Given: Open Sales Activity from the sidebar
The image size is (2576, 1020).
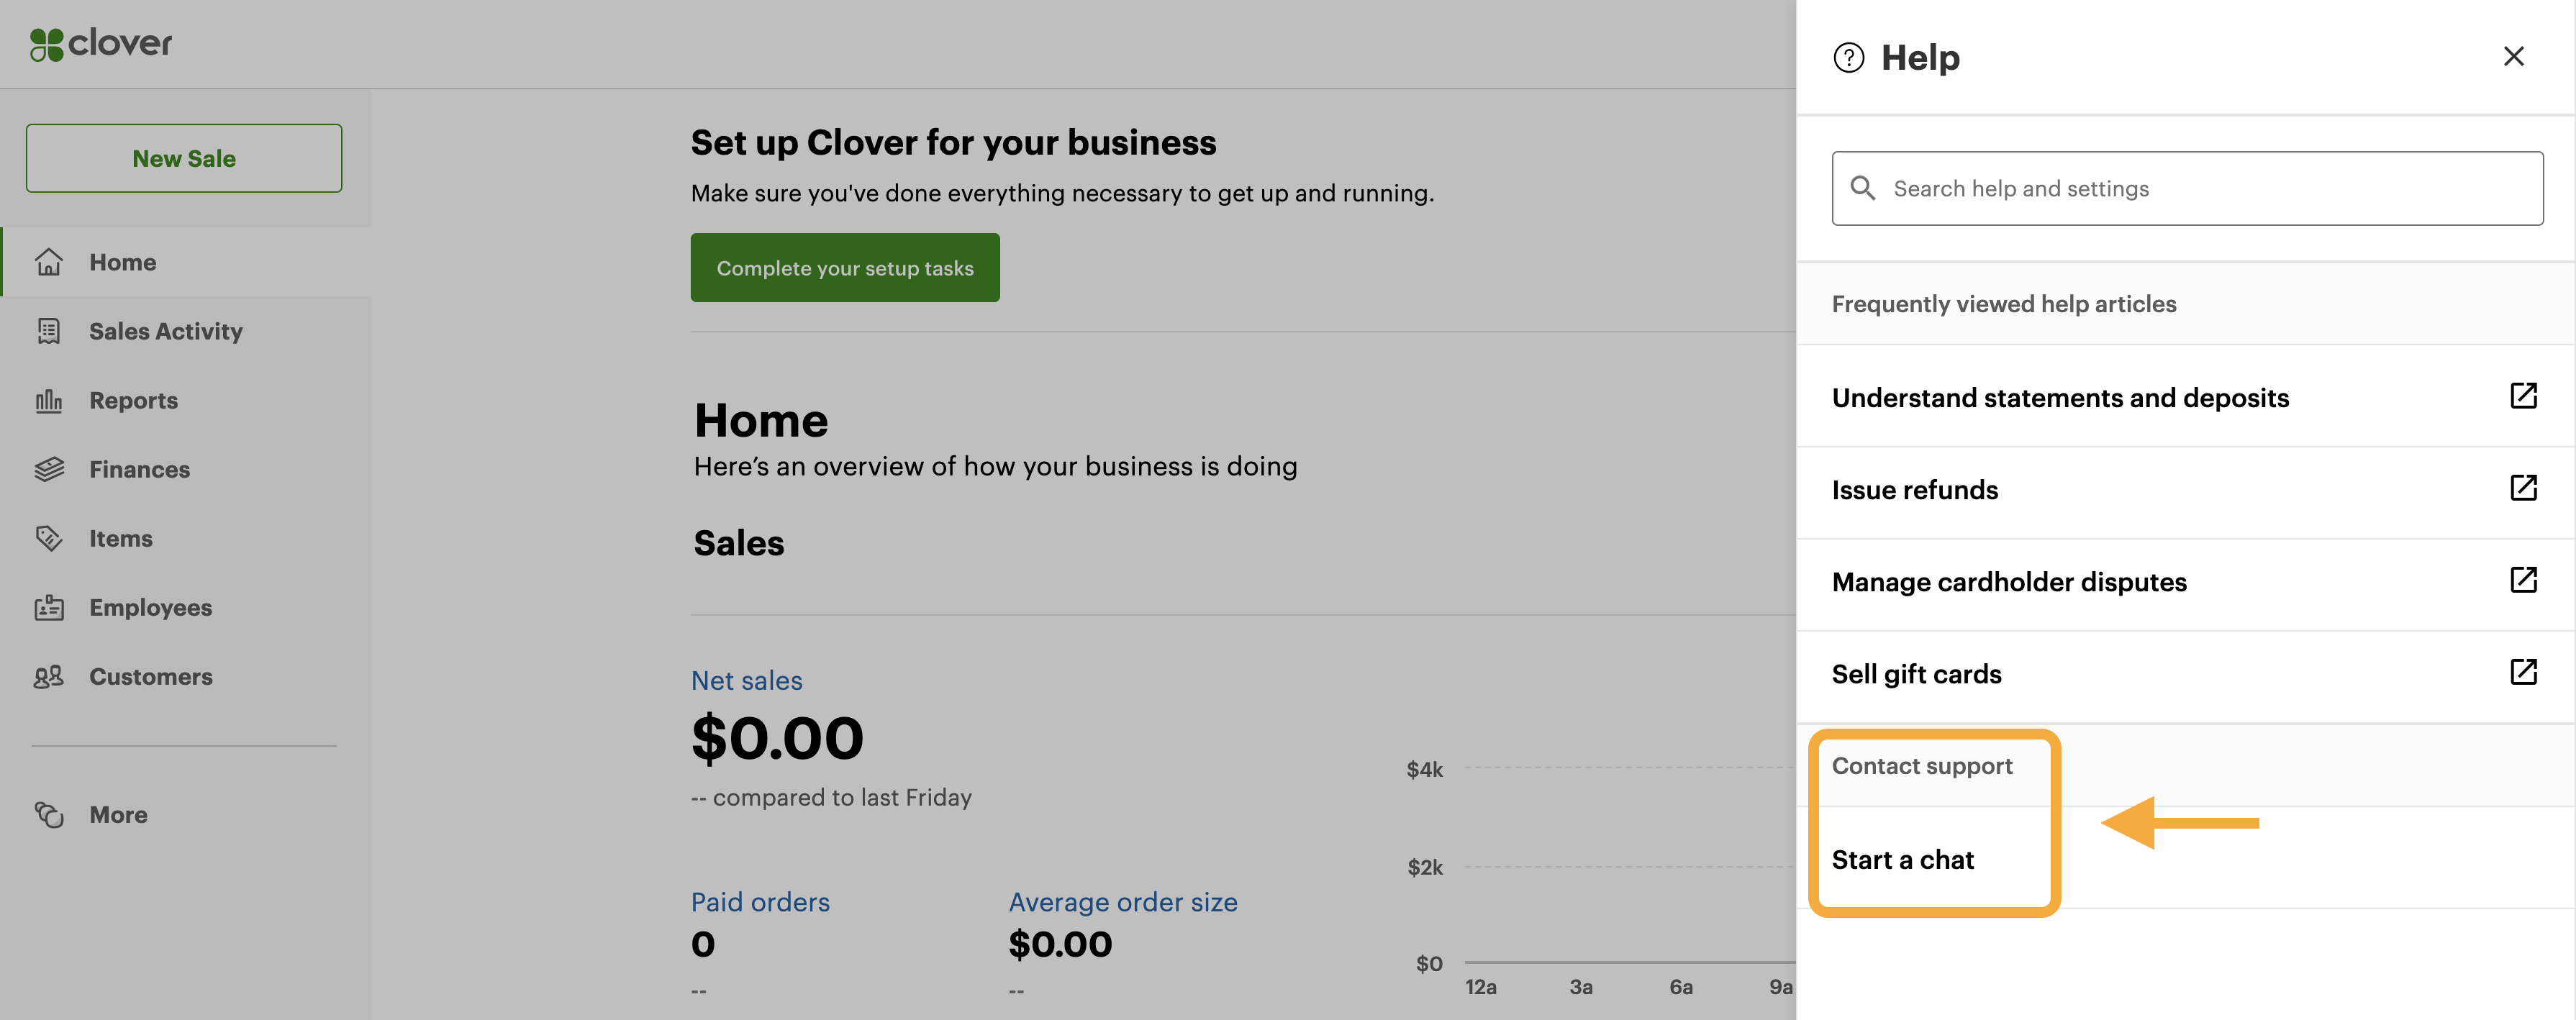Looking at the screenshot, I should [165, 331].
